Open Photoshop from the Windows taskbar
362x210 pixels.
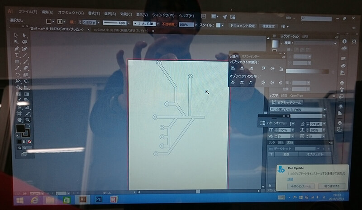(98, 199)
